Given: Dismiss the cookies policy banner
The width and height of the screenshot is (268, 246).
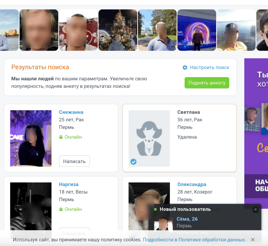Looking at the screenshot, I should pos(253,239).
